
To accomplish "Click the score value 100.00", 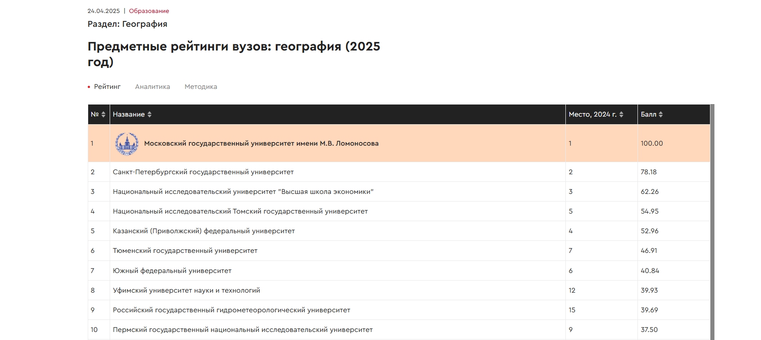I will click(652, 143).
